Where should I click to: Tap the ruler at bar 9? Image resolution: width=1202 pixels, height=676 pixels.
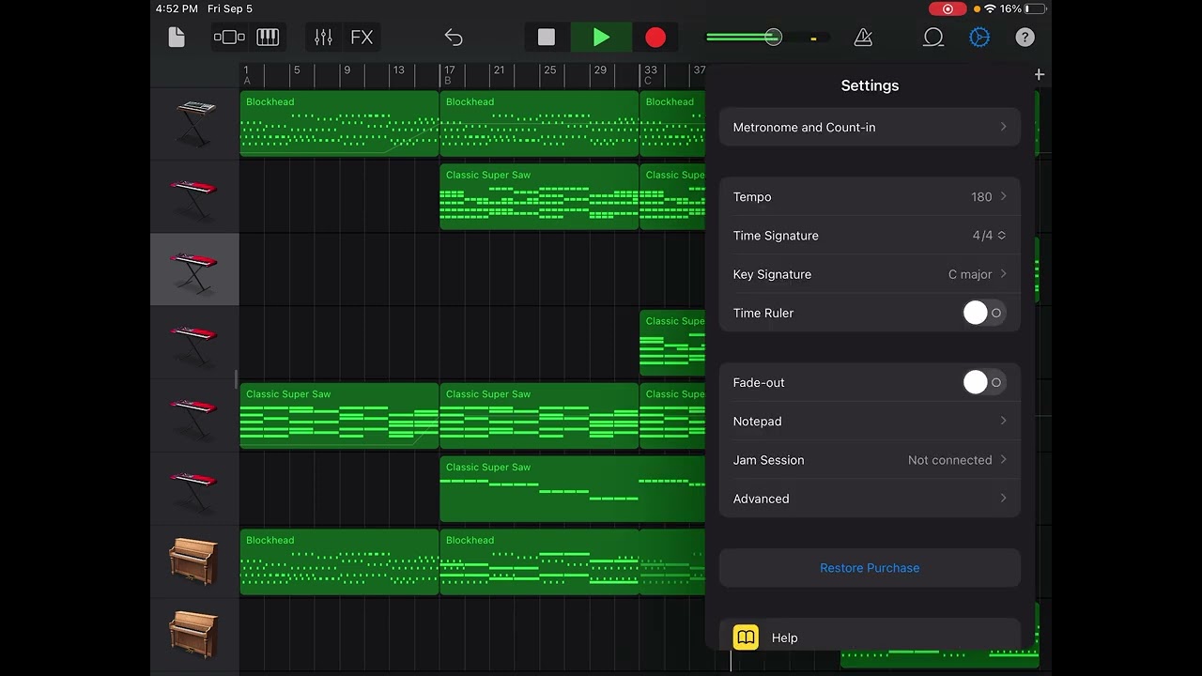(347, 70)
